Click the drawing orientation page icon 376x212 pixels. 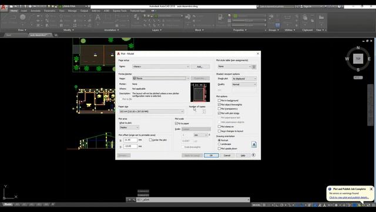pyautogui.click(x=254, y=144)
